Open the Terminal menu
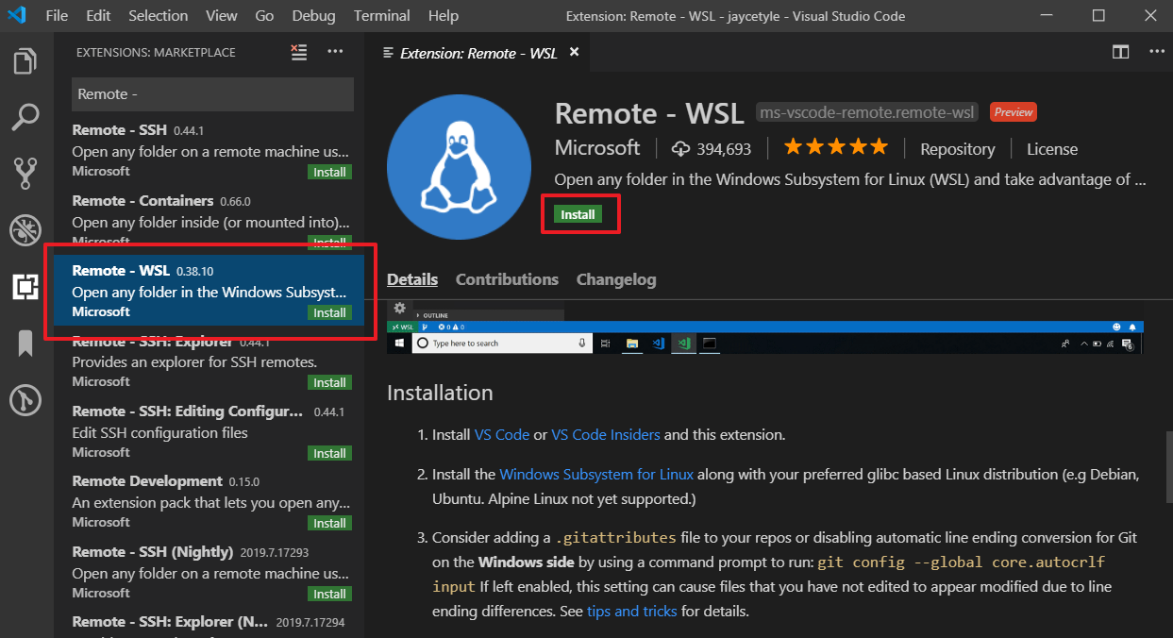 pyautogui.click(x=381, y=15)
